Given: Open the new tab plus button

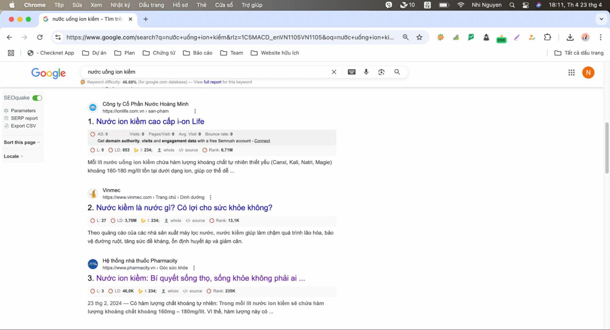Looking at the screenshot, I should (x=146, y=19).
